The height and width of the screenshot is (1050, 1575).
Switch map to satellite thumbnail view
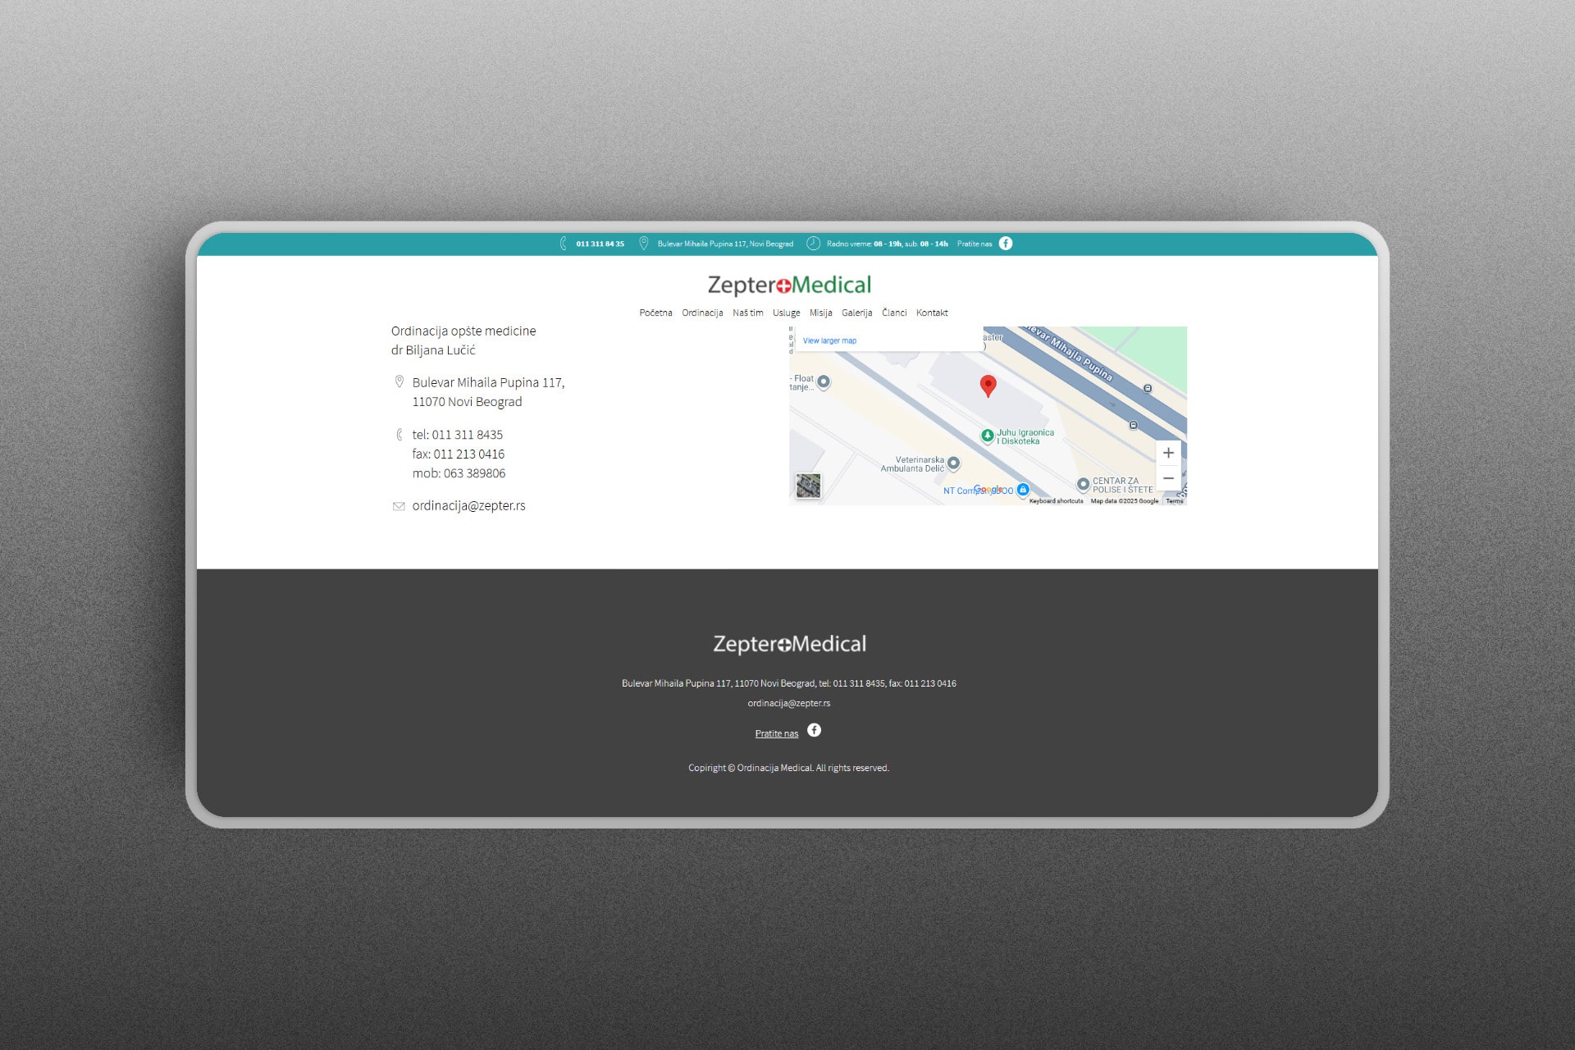click(x=808, y=485)
